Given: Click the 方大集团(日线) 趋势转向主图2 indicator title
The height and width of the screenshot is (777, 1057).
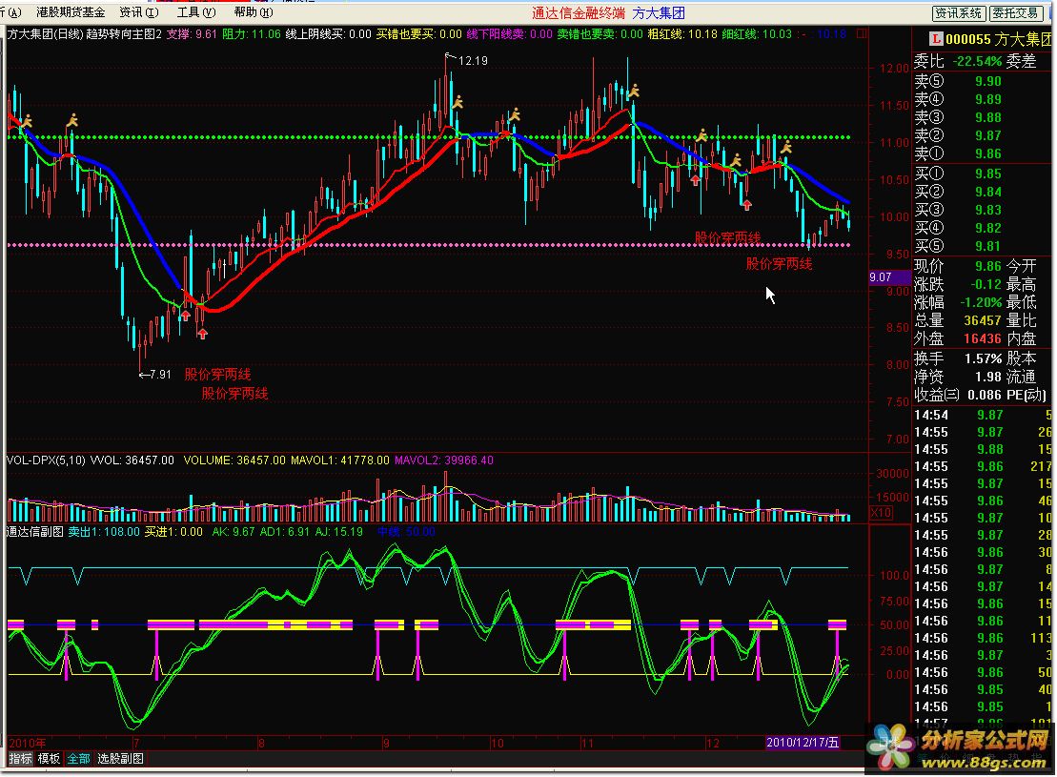Looking at the screenshot, I should [84, 33].
